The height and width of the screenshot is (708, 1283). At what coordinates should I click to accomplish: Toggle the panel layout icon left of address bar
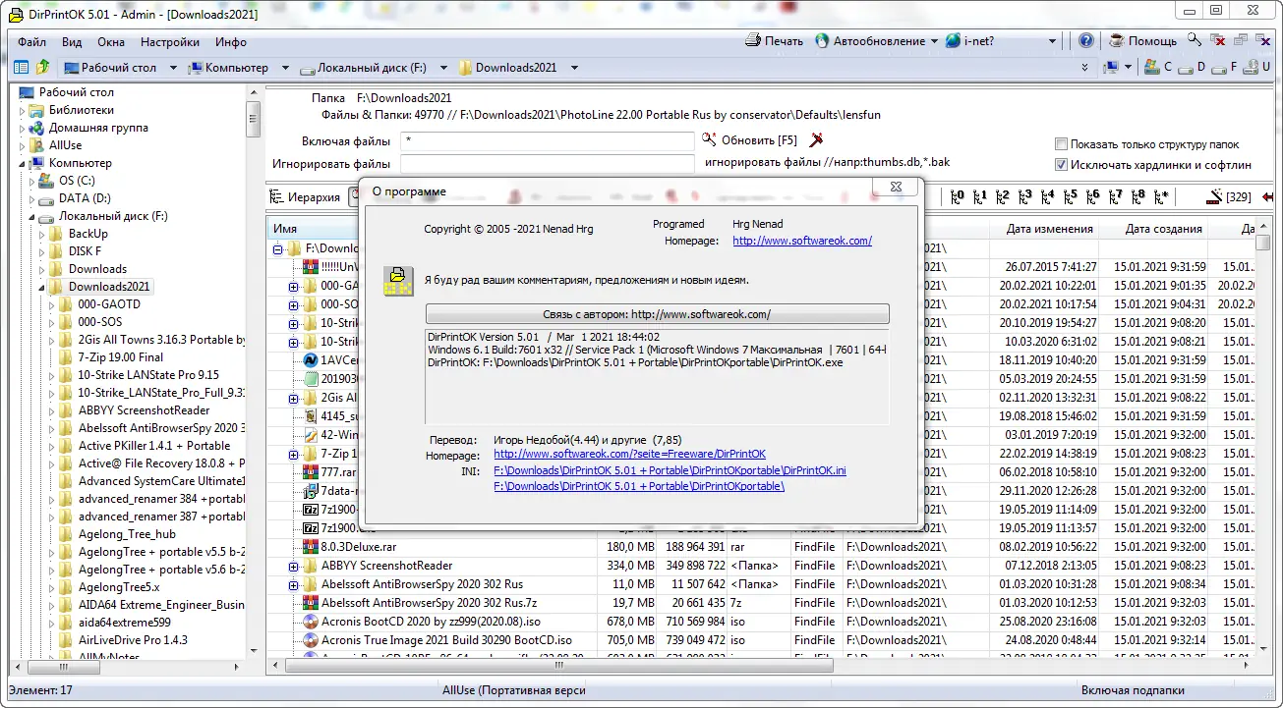point(21,68)
